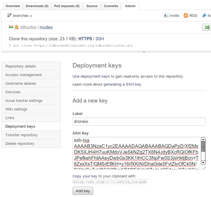The width and height of the screenshot is (211, 197).
Task: Open Username aliases settings
Action: pos(31,84)
